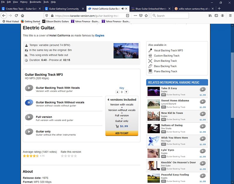This screenshot has height=184, width=234.
Task: Switch to Guitar Gathering Community tab
Action: pos(64,9)
